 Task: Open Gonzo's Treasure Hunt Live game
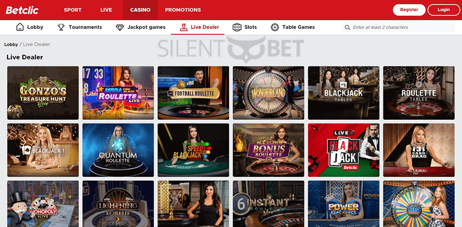click(x=43, y=93)
